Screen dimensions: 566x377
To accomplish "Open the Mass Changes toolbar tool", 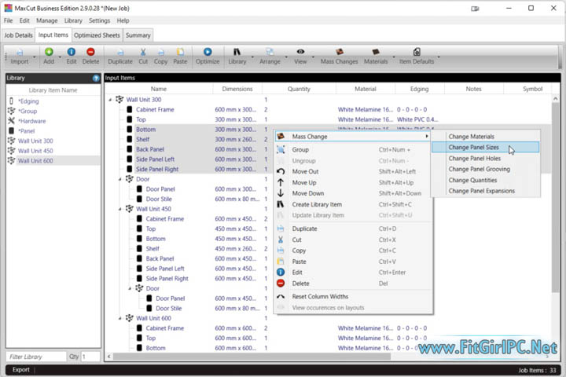I will pyautogui.click(x=340, y=56).
